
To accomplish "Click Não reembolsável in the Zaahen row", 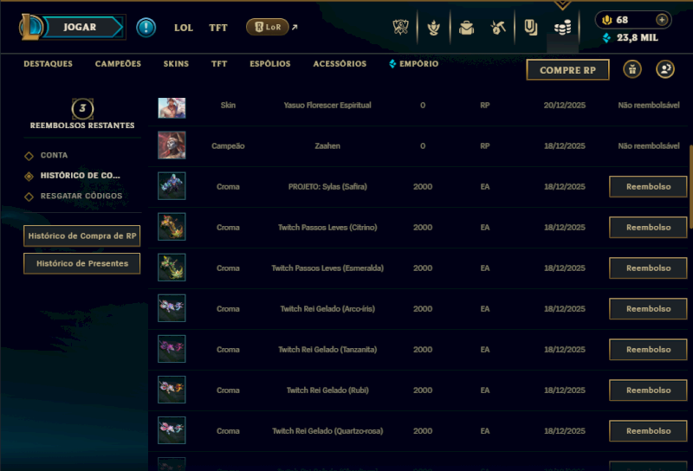I will 648,145.
